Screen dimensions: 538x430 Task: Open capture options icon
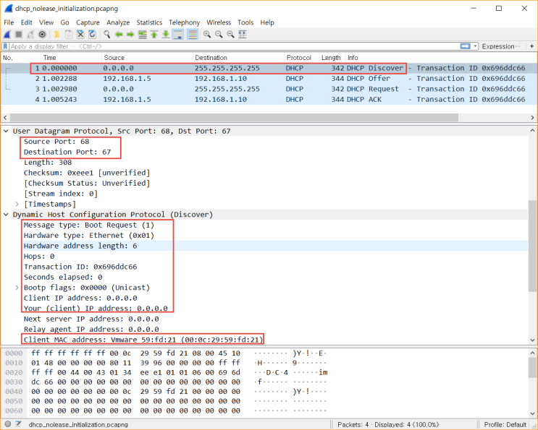click(x=42, y=34)
